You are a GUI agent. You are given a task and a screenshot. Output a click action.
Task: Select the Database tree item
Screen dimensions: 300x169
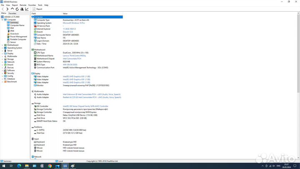[x=11, y=79]
